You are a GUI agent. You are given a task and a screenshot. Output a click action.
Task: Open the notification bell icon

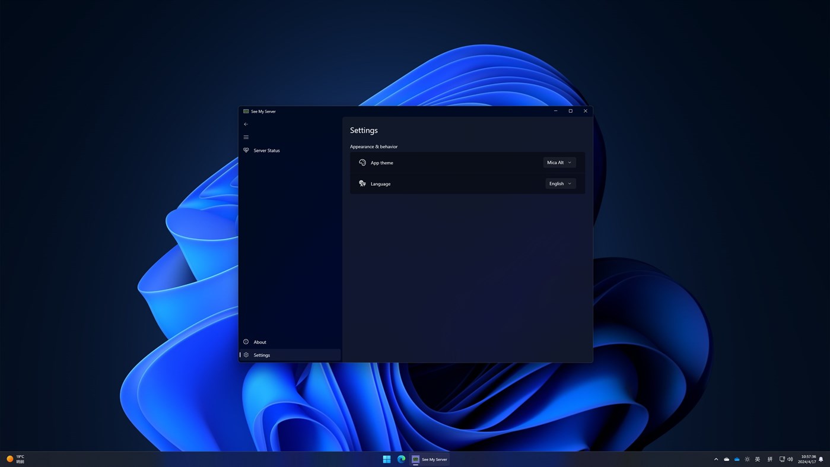point(822,459)
